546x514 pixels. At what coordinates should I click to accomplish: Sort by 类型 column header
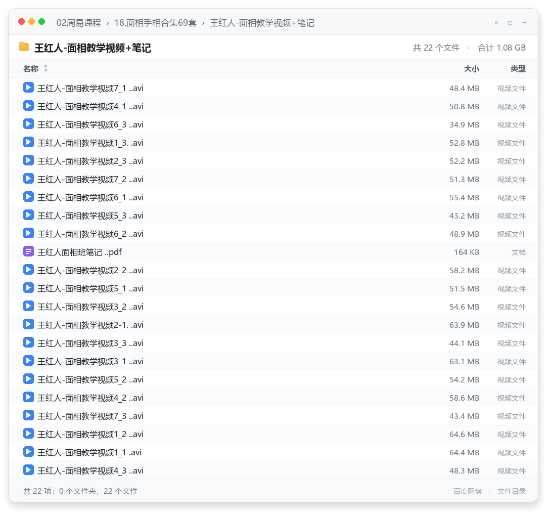pos(518,69)
